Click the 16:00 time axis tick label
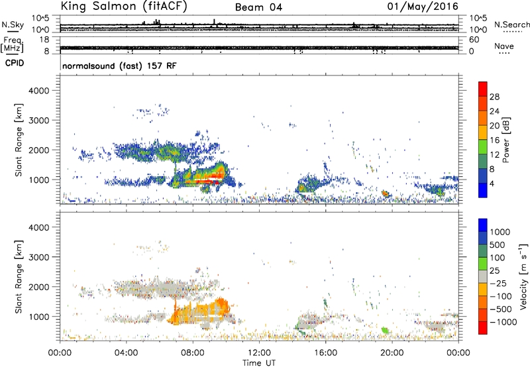This screenshot has width=530, height=367. (x=325, y=353)
